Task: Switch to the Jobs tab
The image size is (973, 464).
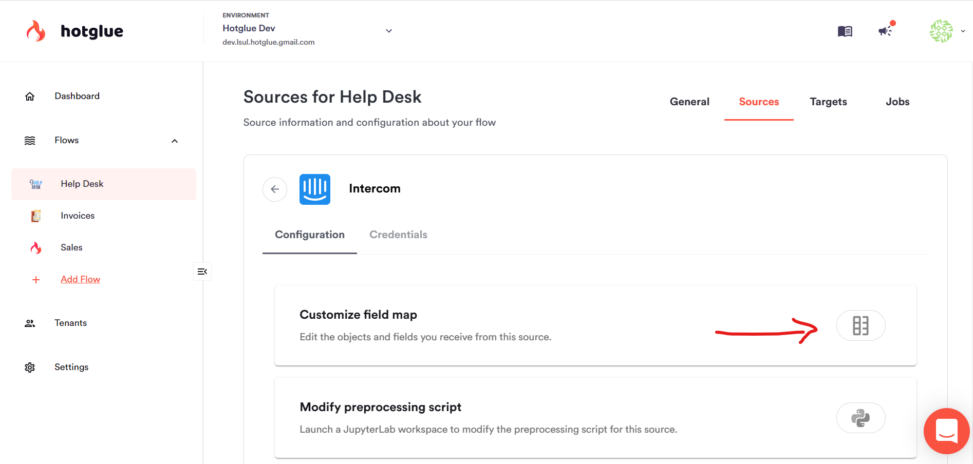Action: [897, 102]
